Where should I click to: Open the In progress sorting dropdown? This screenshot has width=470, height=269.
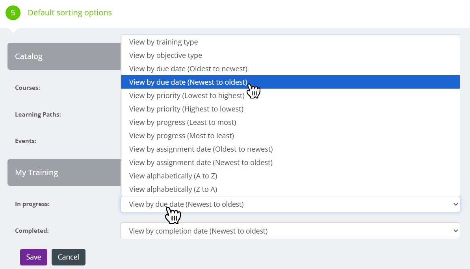(x=290, y=204)
